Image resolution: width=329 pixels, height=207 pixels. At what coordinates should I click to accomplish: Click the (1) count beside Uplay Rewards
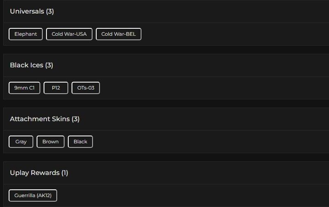click(65, 173)
